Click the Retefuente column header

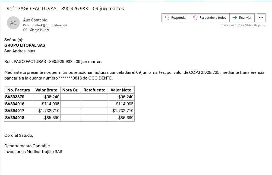tap(94, 90)
